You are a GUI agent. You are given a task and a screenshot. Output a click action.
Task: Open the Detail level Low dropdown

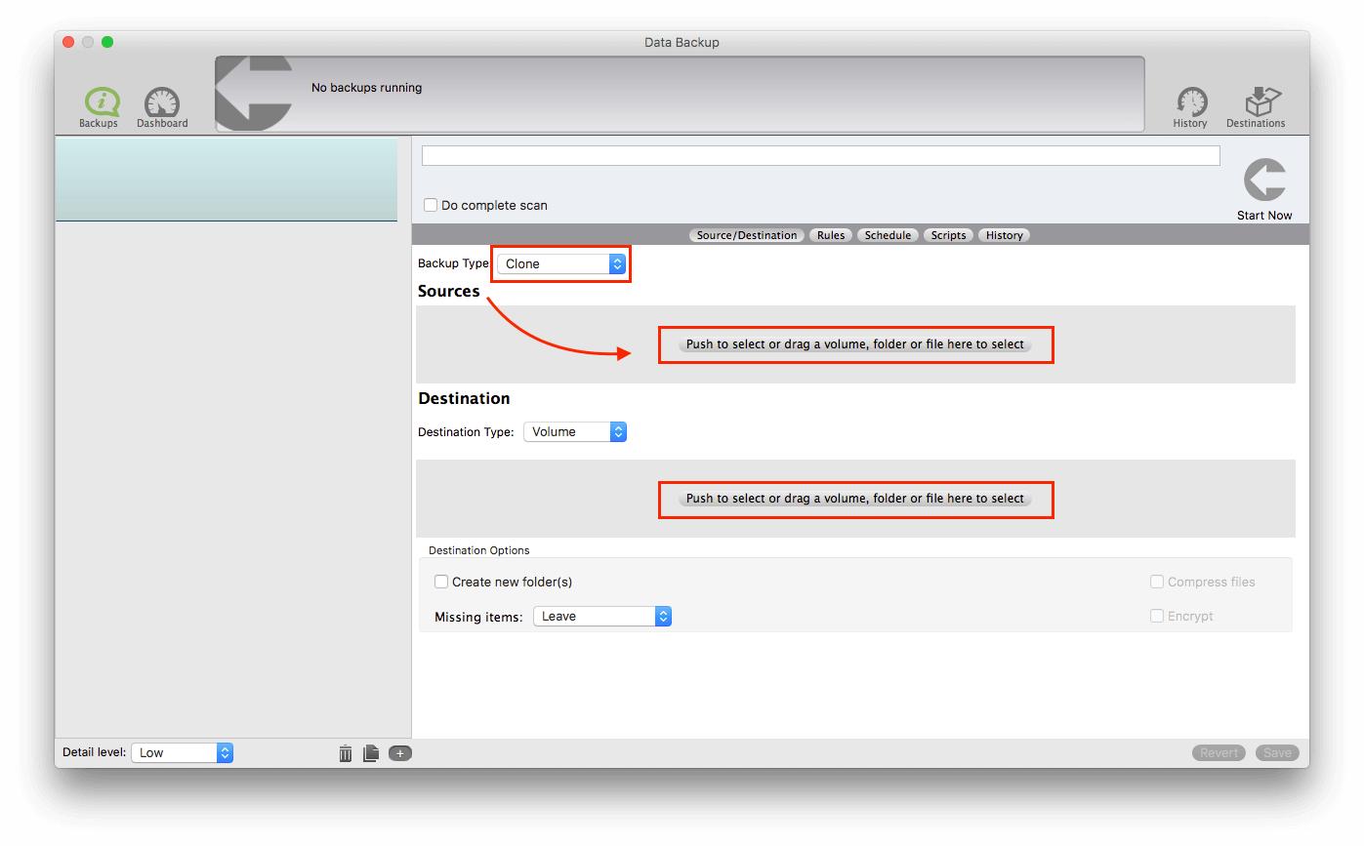(x=183, y=752)
